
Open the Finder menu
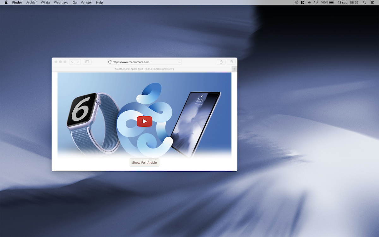(x=17, y=3)
